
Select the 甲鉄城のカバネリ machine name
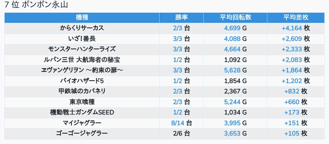point(82,91)
